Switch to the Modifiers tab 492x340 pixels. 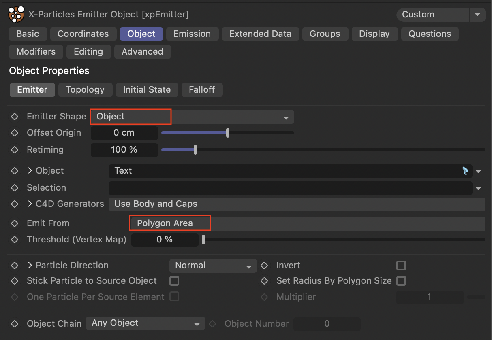pos(36,52)
